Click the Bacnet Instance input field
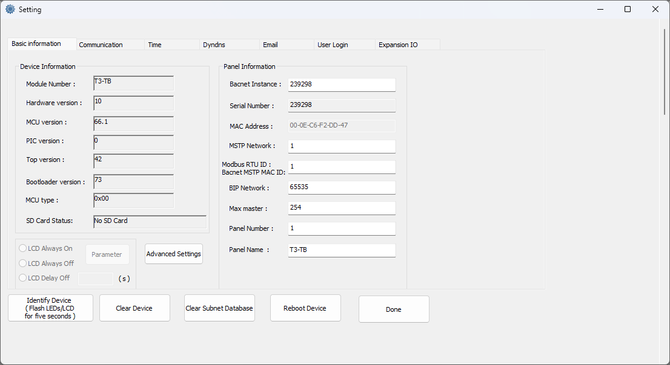 [342, 85]
